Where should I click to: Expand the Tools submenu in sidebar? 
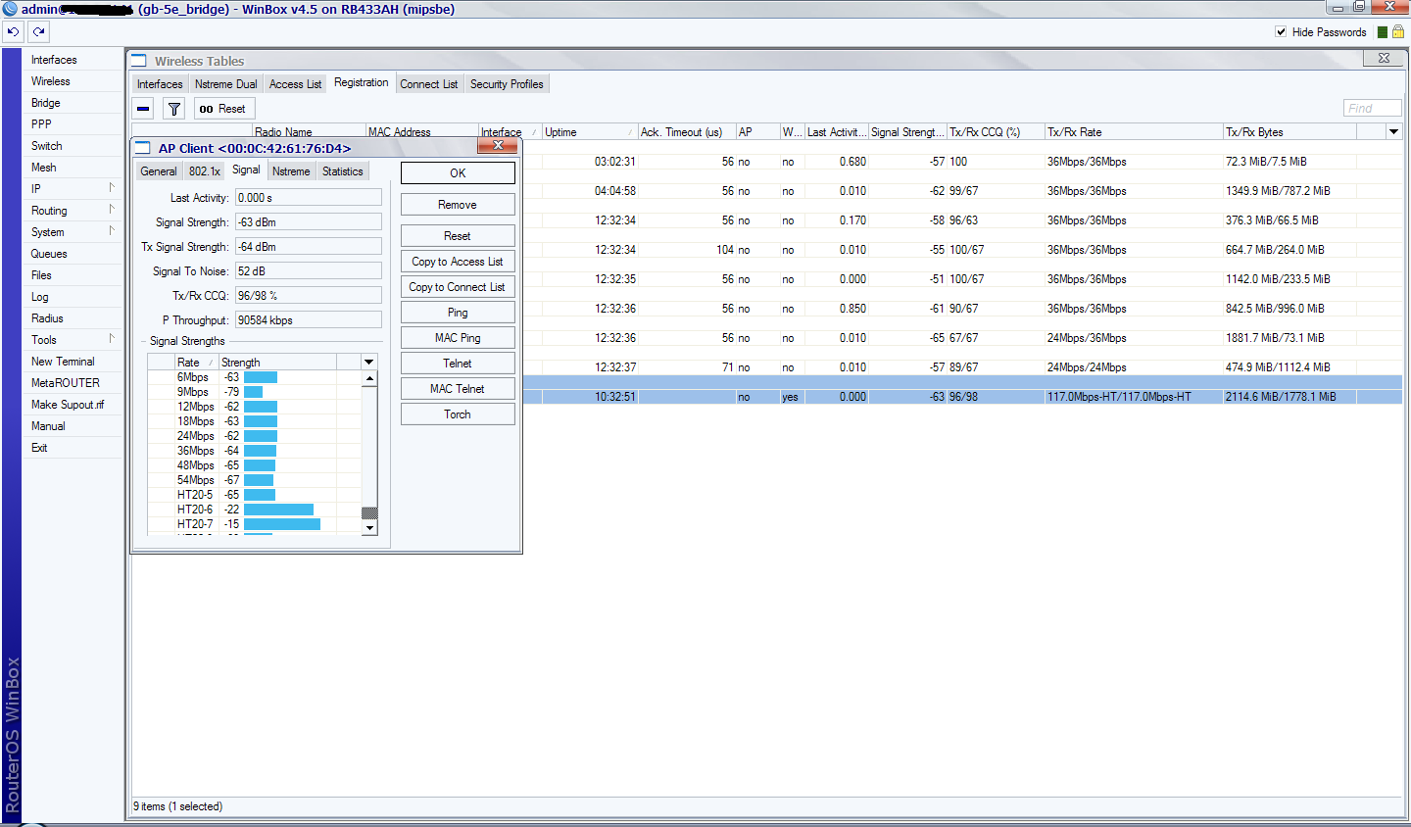[x=111, y=339]
